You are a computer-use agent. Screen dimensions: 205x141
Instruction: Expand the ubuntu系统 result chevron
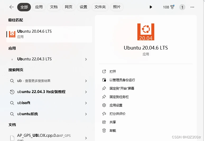86,114
